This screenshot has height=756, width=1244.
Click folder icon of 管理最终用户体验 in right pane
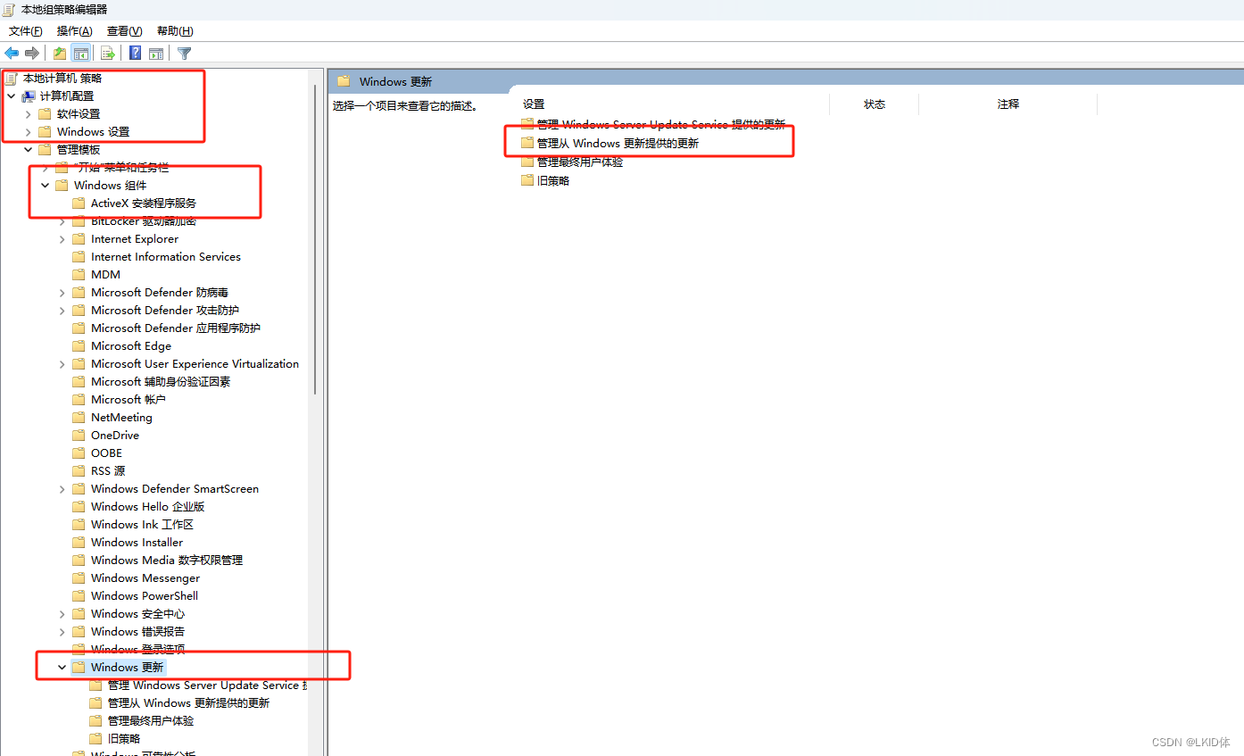(x=527, y=162)
